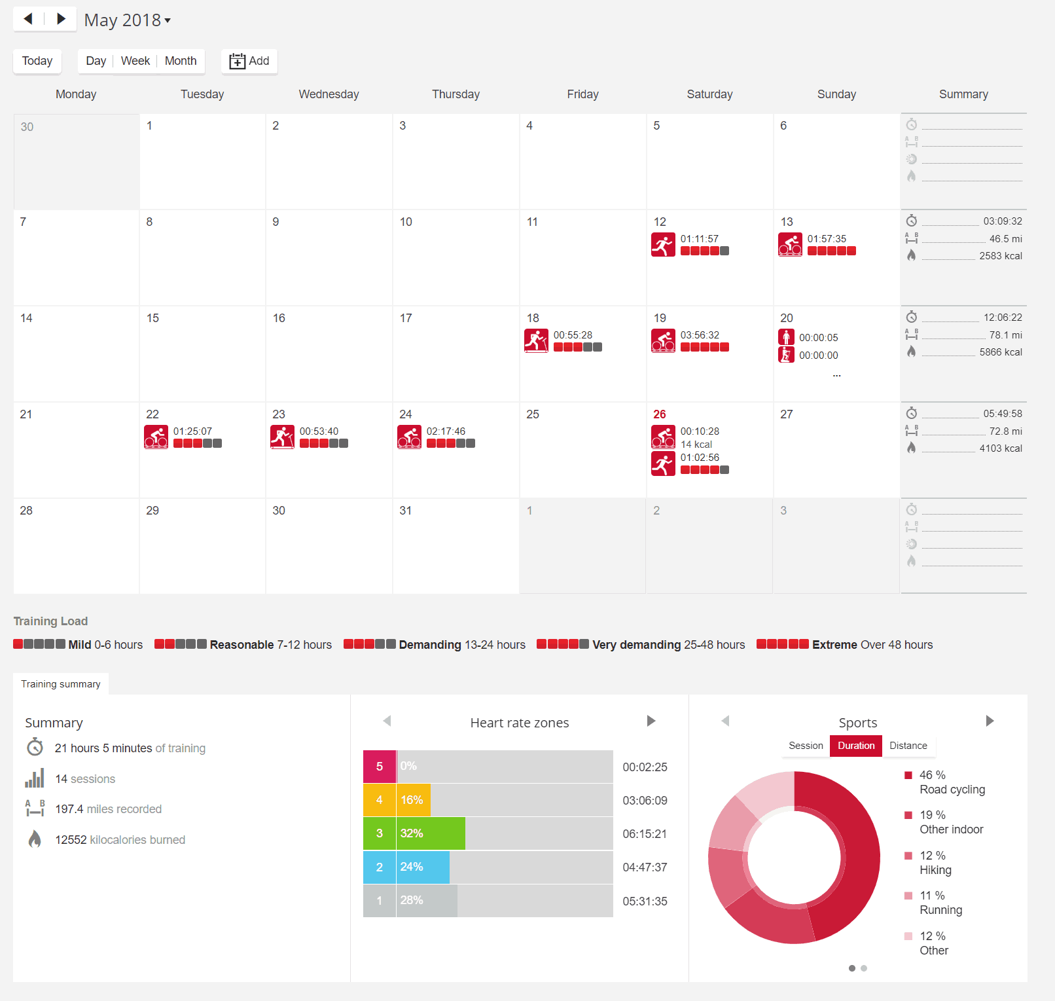Switch Sports chart to Distance view

pos(908,746)
